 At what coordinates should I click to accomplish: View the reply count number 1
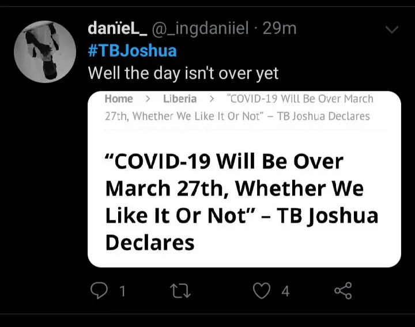[122, 291]
